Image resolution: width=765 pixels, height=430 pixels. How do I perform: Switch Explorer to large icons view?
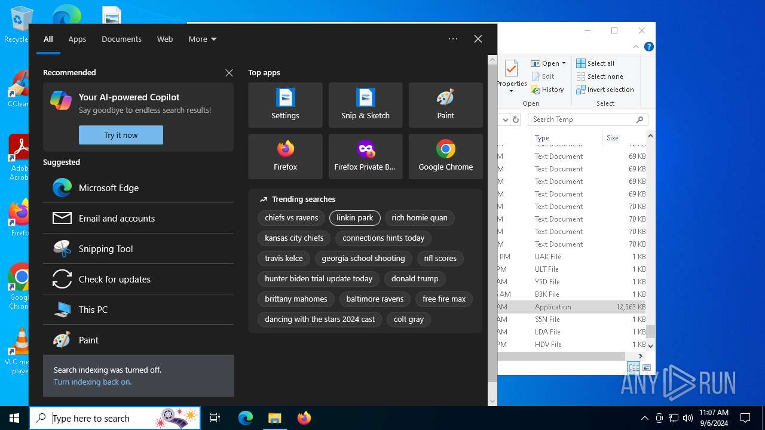coord(647,368)
